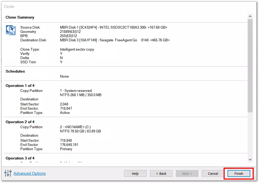
Task: Click the INTEL SSD source disk entry
Action: (113, 27)
